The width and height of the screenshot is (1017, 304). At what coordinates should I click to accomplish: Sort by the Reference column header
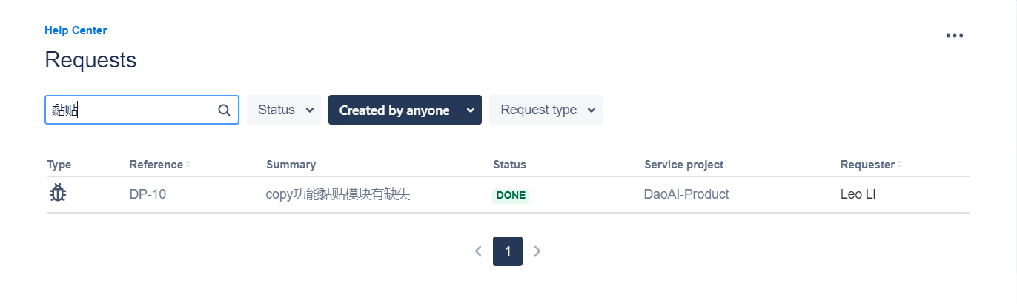(x=156, y=165)
